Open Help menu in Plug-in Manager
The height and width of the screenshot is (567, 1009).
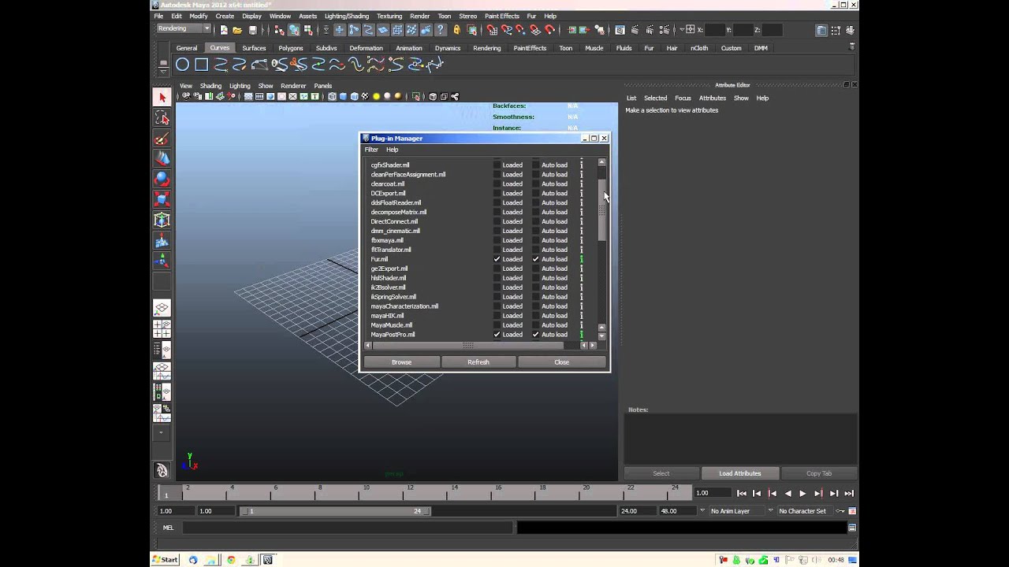(392, 150)
